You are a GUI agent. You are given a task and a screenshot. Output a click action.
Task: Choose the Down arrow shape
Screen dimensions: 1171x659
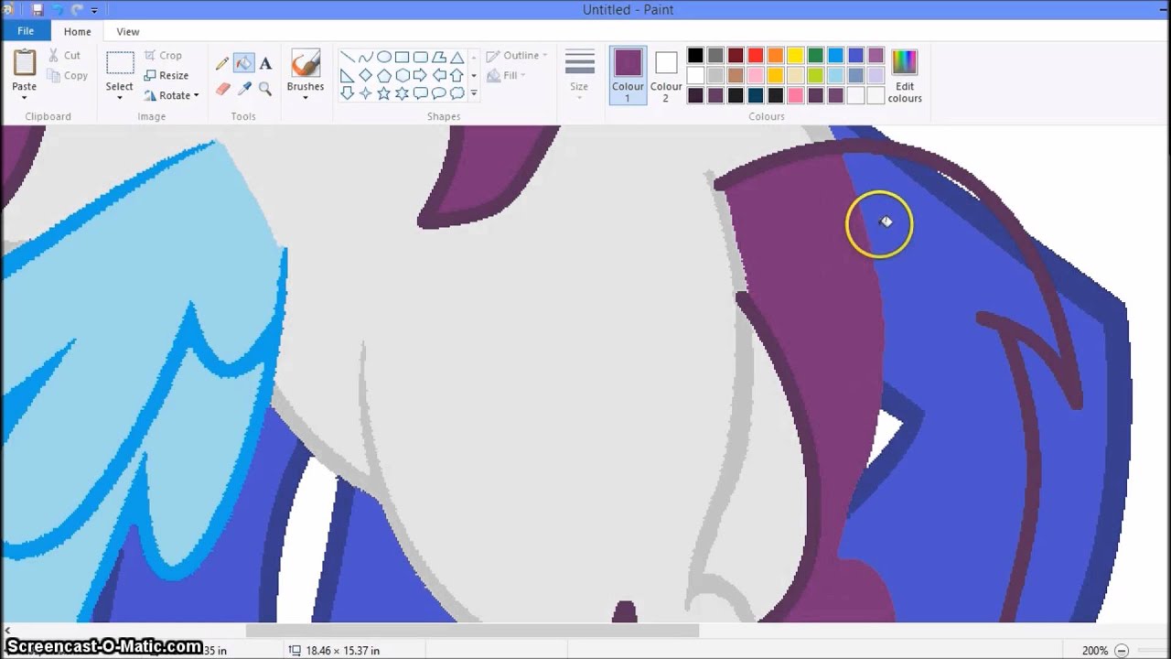click(x=348, y=93)
